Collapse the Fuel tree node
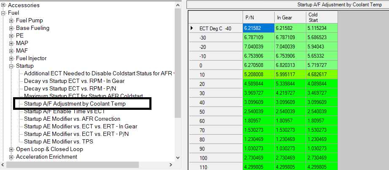 4,13
